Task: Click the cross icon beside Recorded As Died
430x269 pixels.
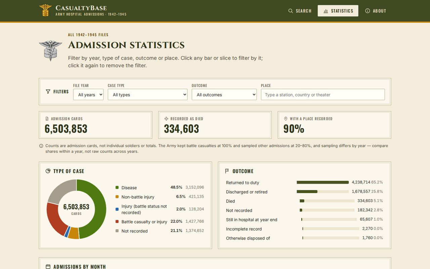Action: coord(166,119)
